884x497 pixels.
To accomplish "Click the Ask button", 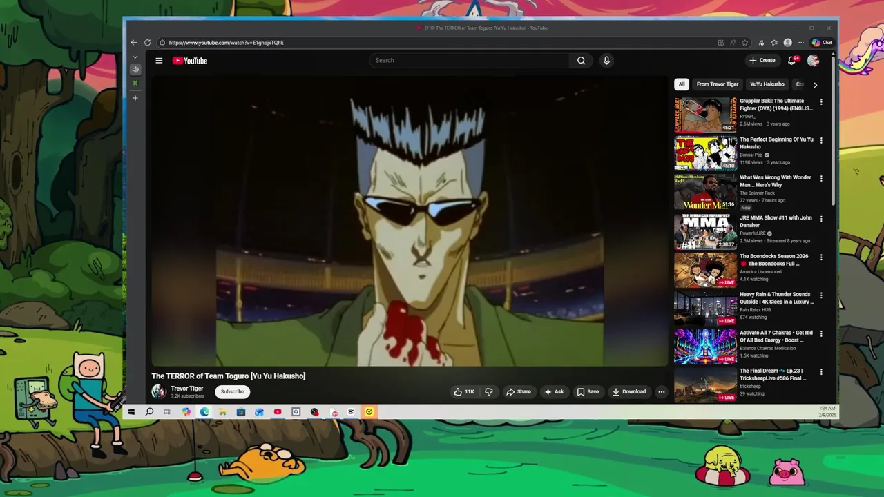I will (x=554, y=392).
